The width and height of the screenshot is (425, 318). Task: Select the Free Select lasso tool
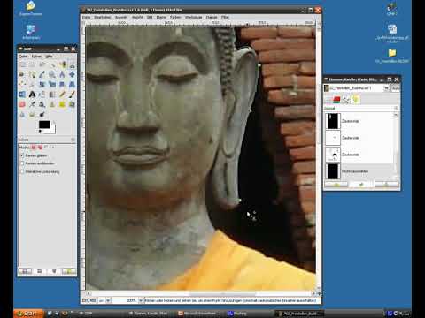coord(42,64)
